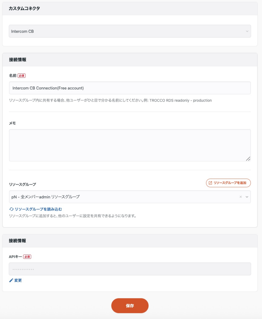Click the リソースグループを読み込む link text
This screenshot has width=262, height=319.
38,209
